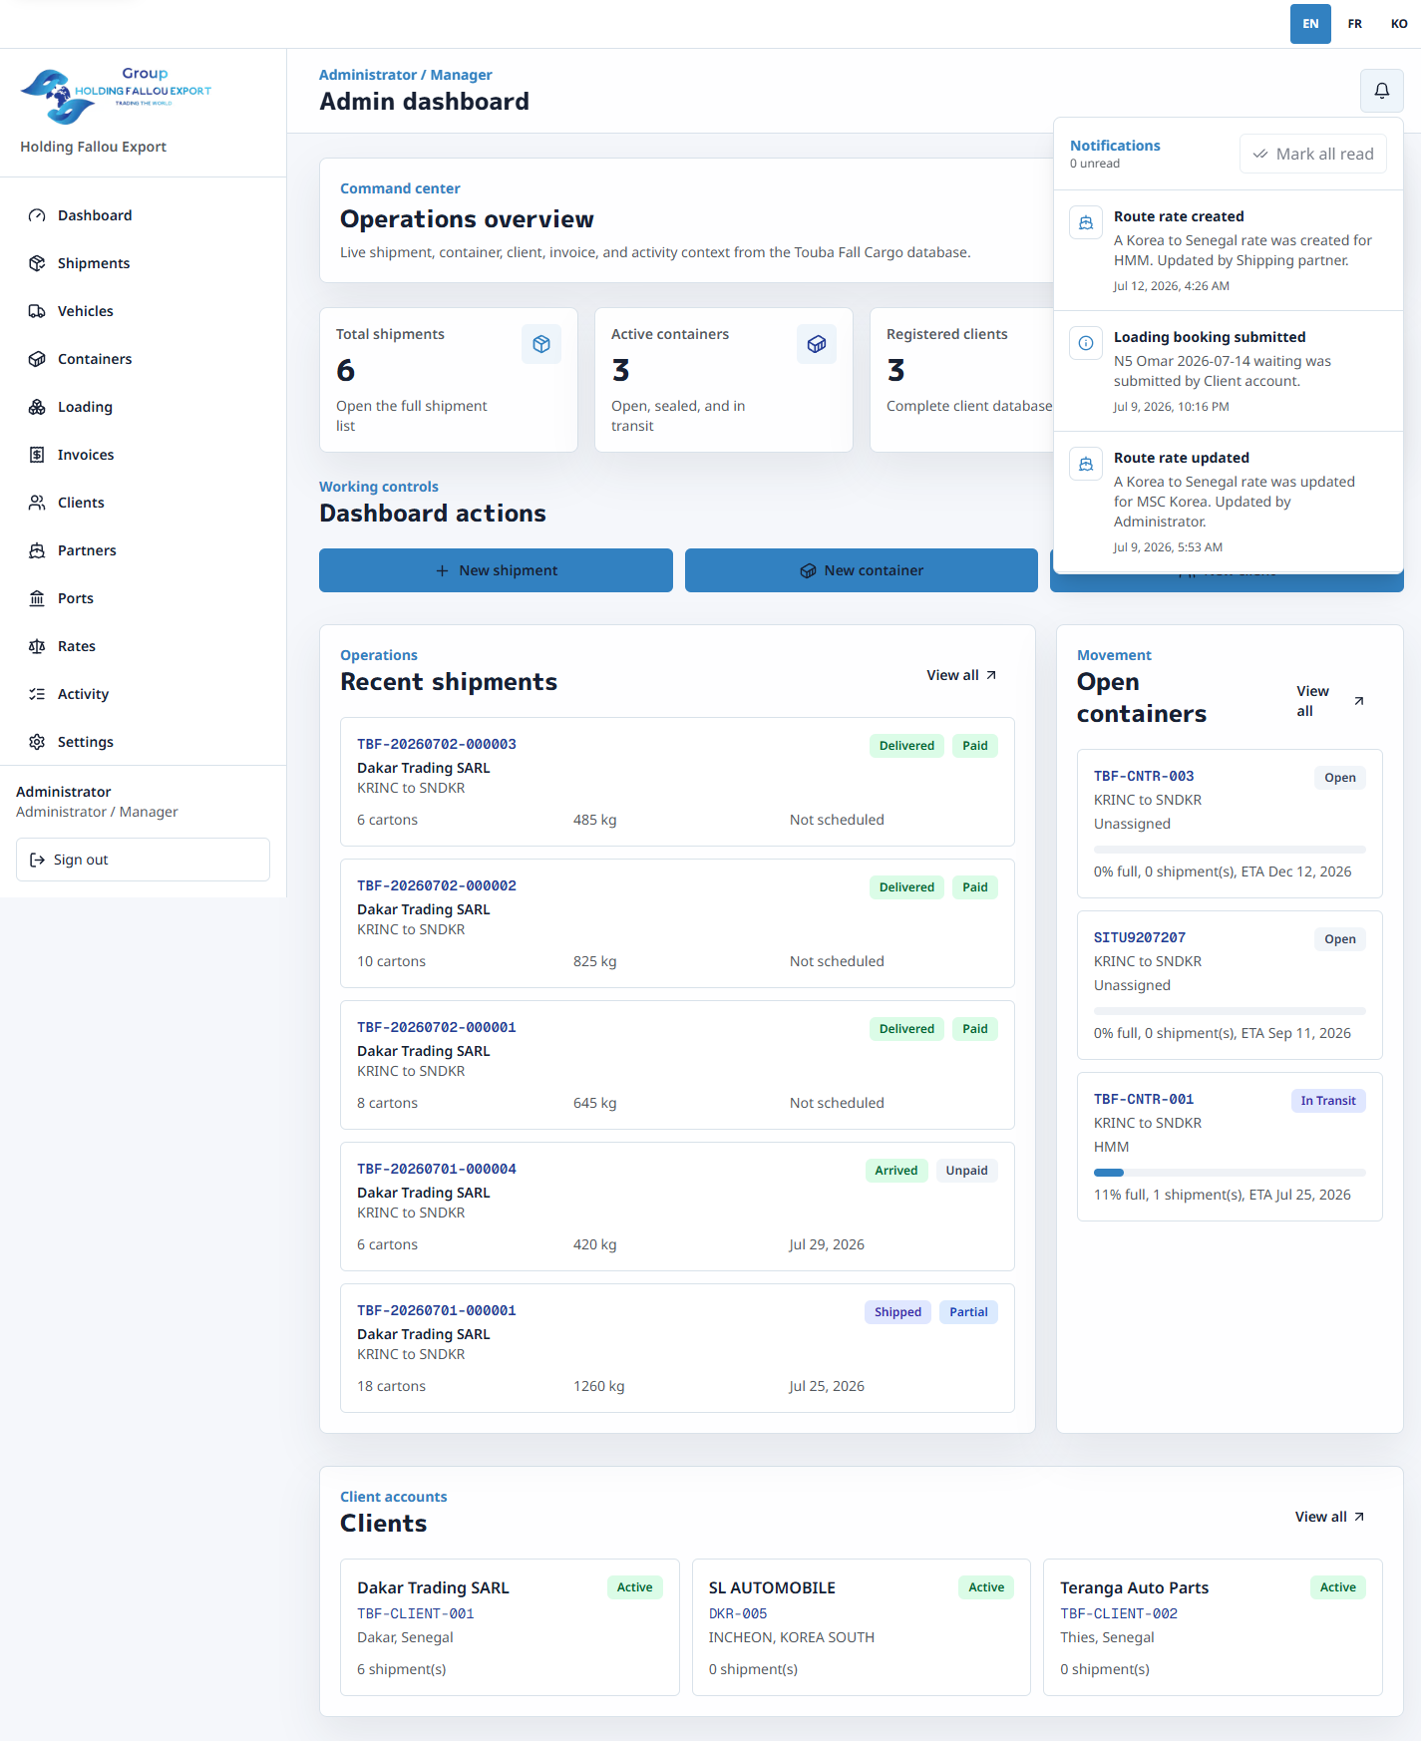The image size is (1421, 1741).
Task: Open Containers in the sidebar menu
Action: (143, 359)
